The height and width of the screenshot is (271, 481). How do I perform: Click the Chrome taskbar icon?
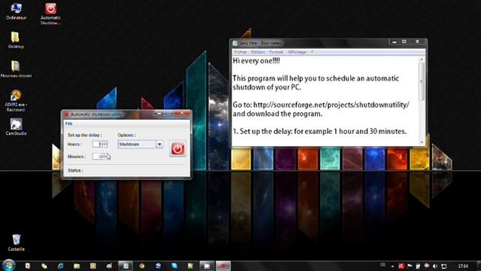click(141, 266)
